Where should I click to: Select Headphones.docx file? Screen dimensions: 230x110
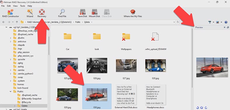(x=156, y=95)
